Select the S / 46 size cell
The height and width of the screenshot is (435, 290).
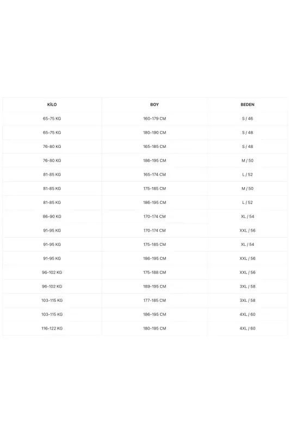pyautogui.click(x=247, y=119)
